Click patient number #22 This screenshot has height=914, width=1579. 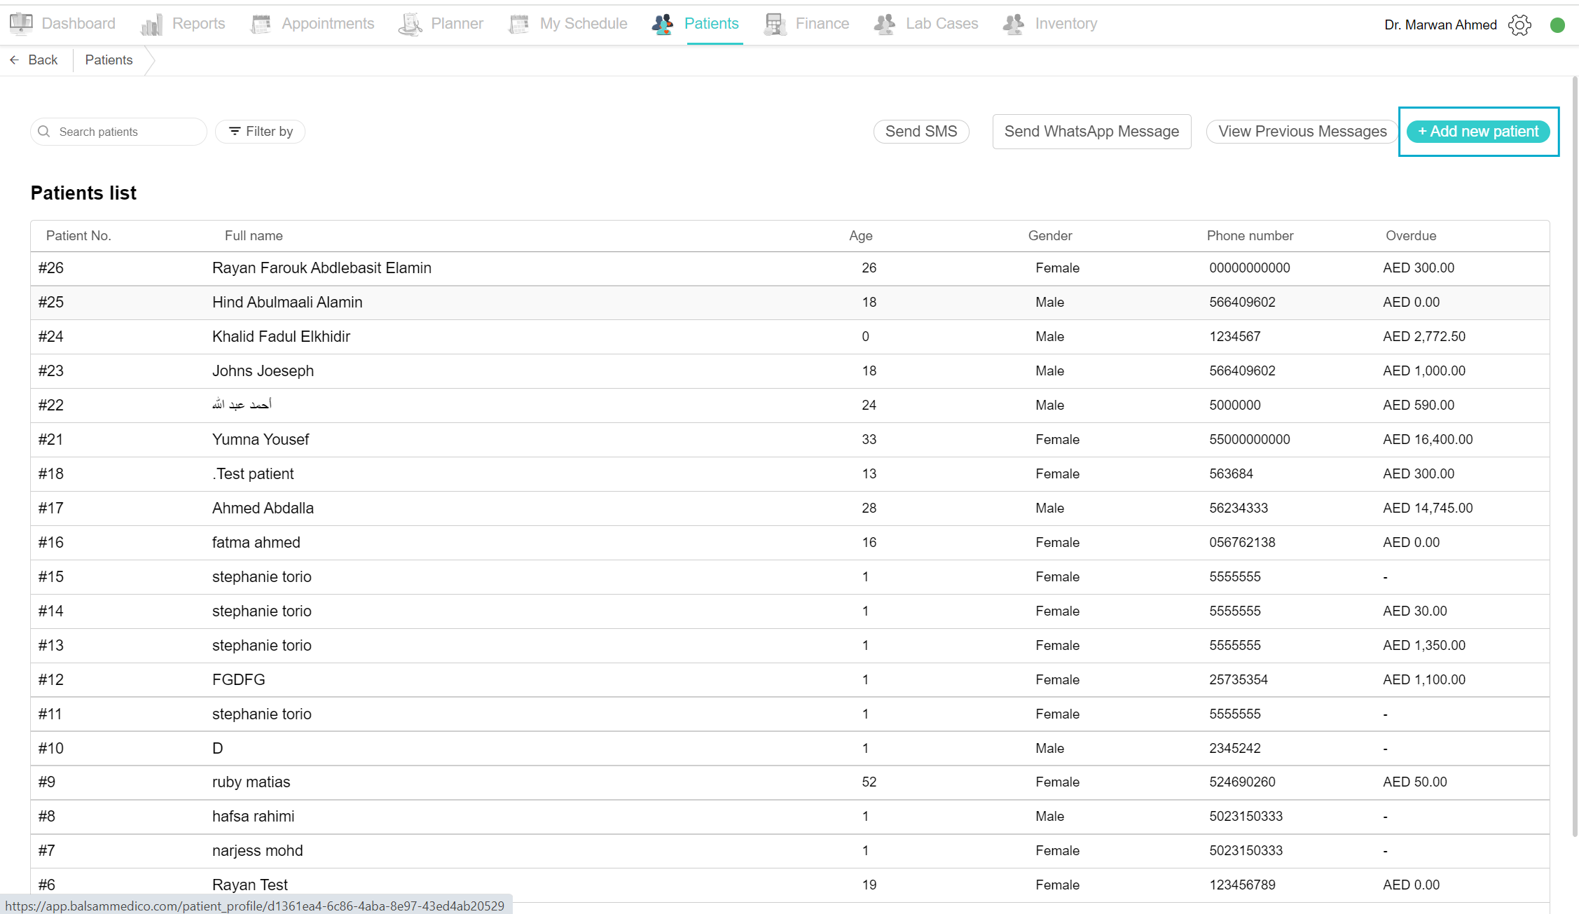point(51,406)
